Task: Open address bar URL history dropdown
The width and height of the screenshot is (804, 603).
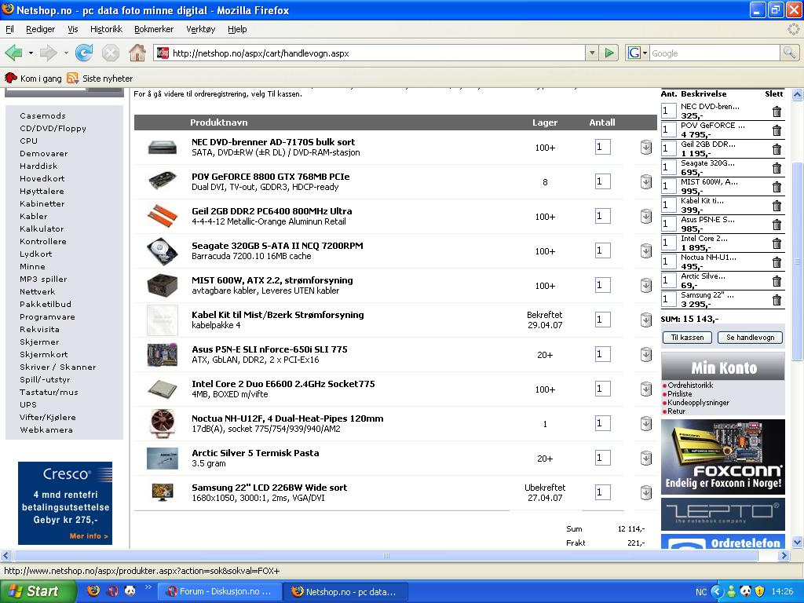Action: 592,53
